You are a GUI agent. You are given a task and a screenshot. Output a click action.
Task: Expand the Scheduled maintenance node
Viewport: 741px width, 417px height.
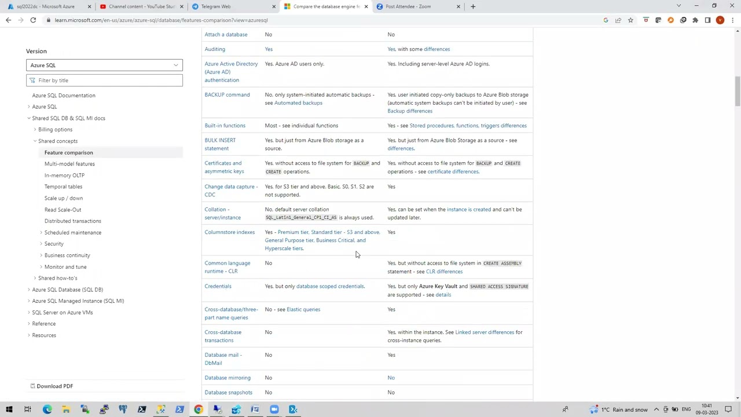[41, 232]
